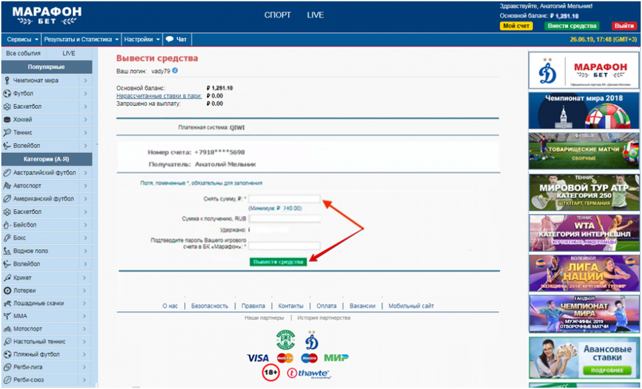This screenshot has height=389, width=642.
Task: Click the puck icon for Хоккей
Action: click(7, 120)
